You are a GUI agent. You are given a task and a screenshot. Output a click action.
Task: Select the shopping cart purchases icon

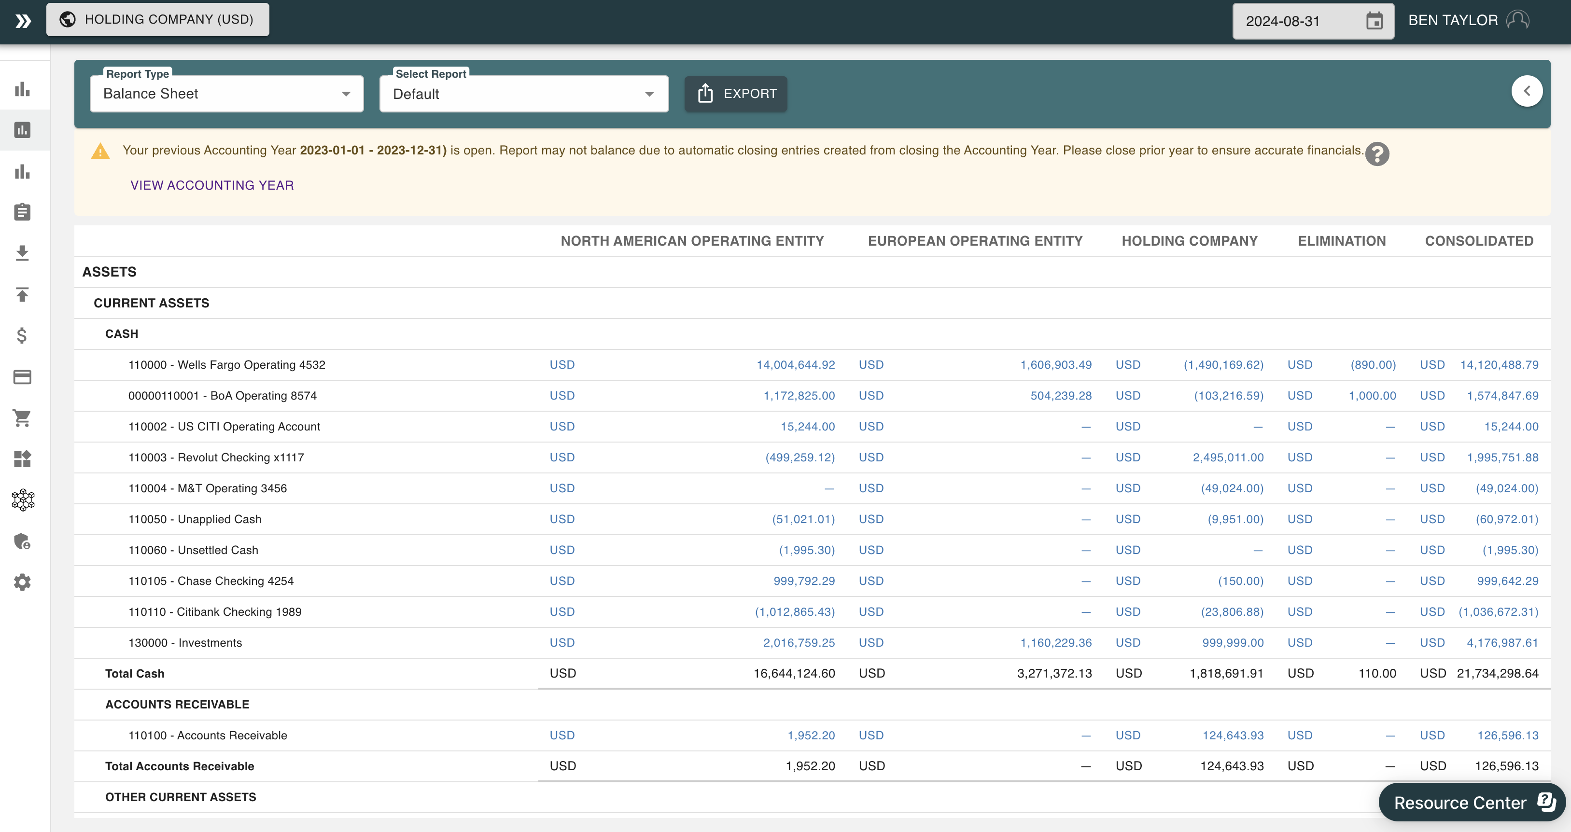(23, 417)
